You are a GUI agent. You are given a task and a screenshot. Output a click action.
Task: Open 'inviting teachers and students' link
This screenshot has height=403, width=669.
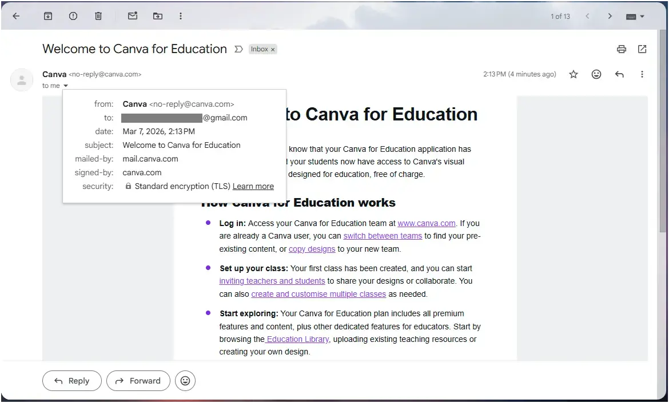272,281
